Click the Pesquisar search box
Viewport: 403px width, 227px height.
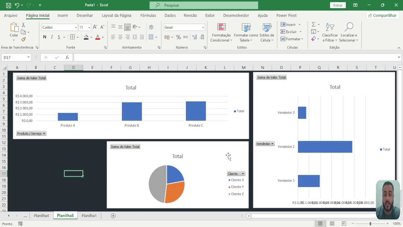[204, 5]
